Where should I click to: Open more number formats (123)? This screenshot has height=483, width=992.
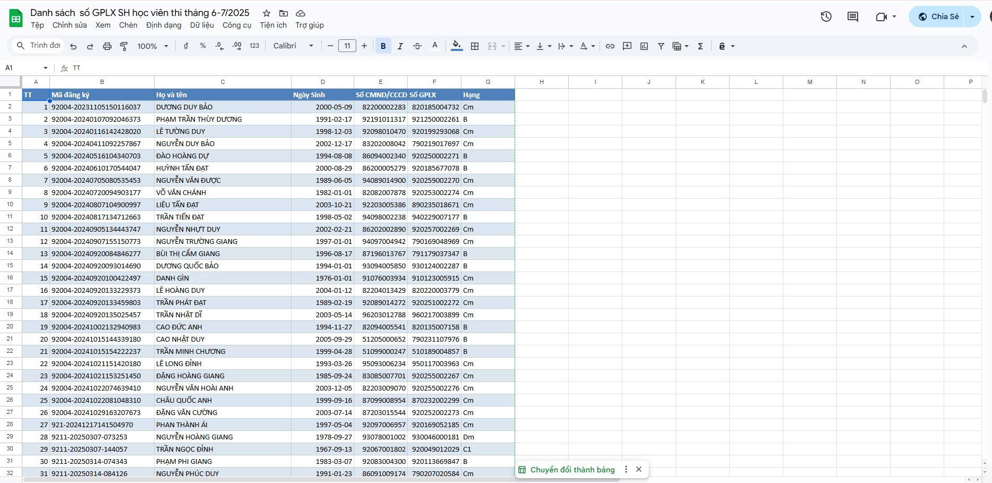pos(254,46)
